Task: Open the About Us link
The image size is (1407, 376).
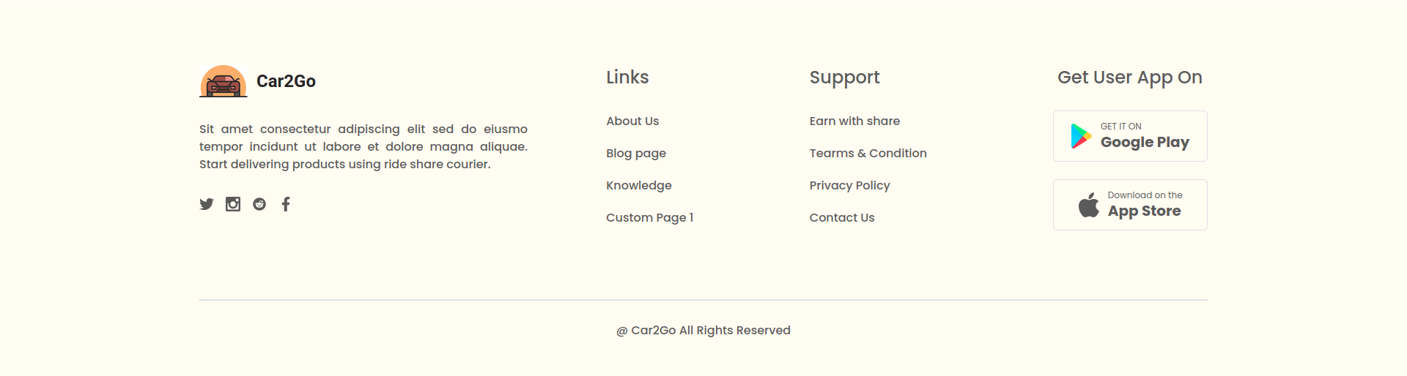Action: click(x=632, y=121)
